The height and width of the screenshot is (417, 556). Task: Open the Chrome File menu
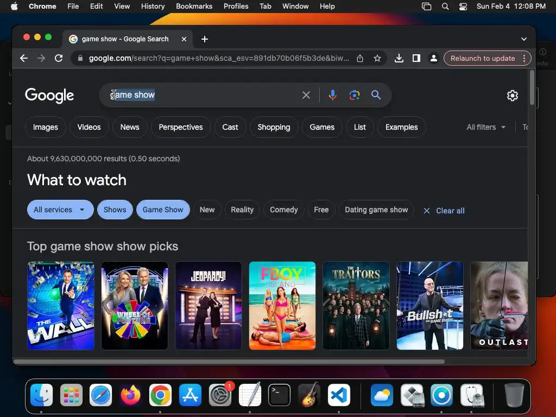73,7
